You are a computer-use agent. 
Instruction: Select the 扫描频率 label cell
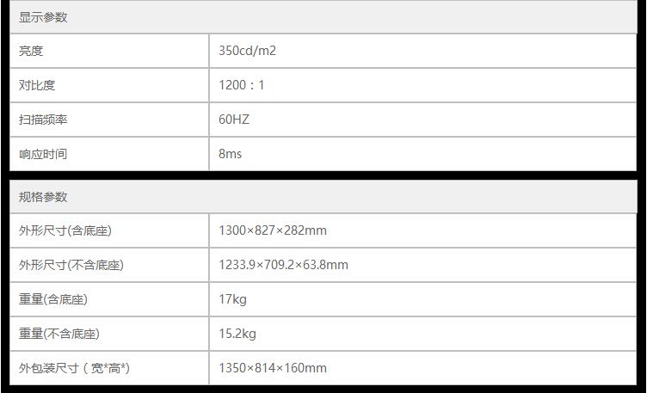pyautogui.click(x=43, y=120)
